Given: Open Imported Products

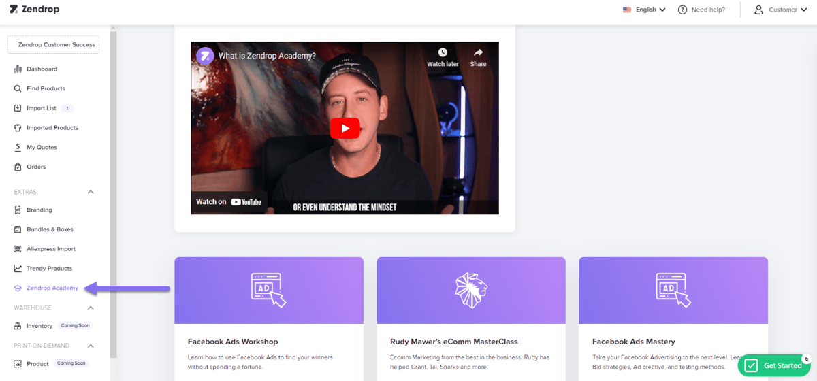Looking at the screenshot, I should [x=52, y=128].
